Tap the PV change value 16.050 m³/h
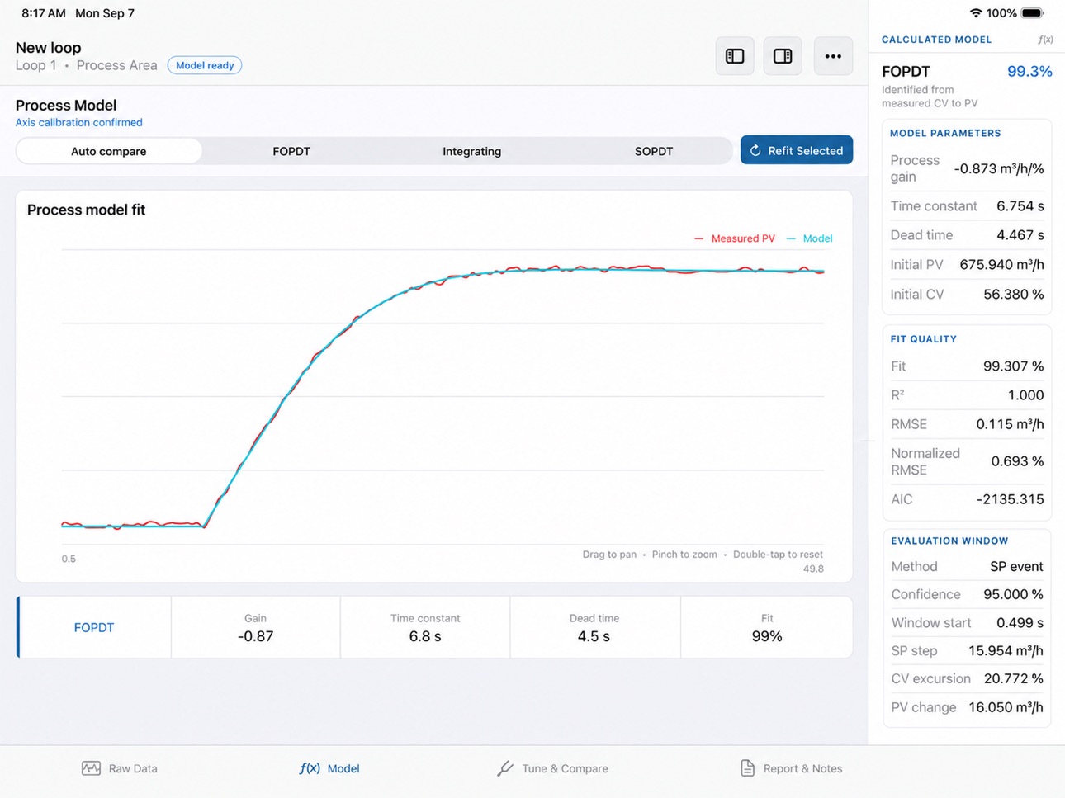Image resolution: width=1065 pixels, height=798 pixels. click(x=1006, y=707)
